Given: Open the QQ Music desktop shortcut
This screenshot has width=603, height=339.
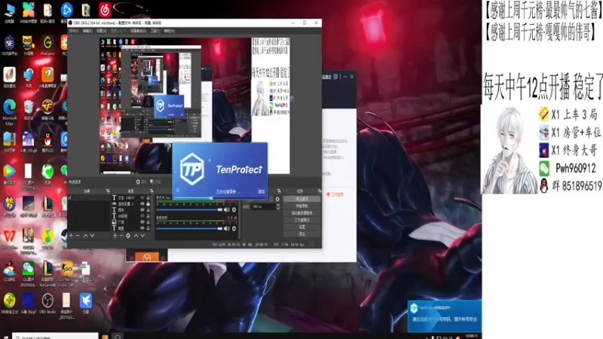Looking at the screenshot, I should pos(47,238).
